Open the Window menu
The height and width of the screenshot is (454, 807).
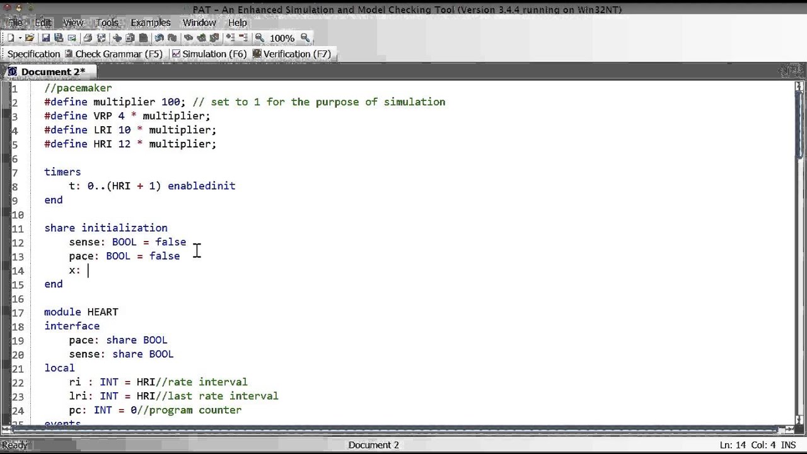(199, 22)
